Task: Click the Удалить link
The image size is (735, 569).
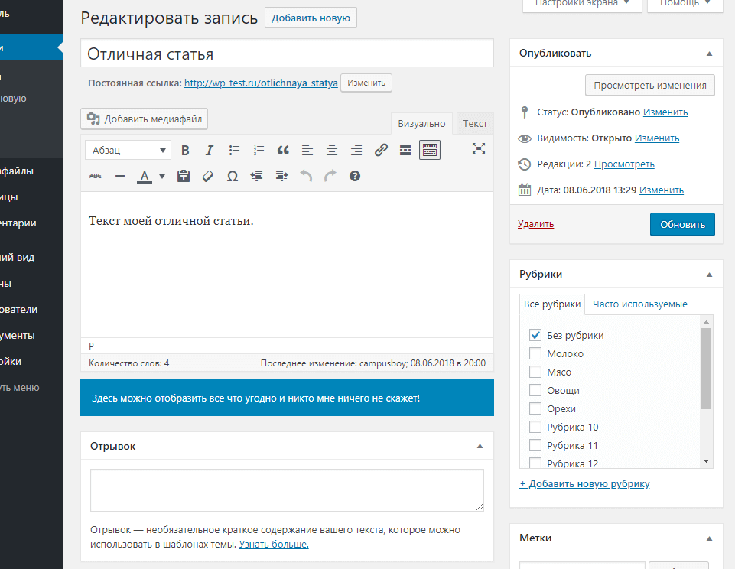Action: [536, 224]
